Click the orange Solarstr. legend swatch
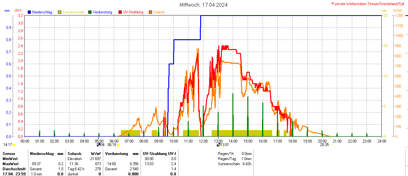Screen dimensions: 408x176 point(150,12)
